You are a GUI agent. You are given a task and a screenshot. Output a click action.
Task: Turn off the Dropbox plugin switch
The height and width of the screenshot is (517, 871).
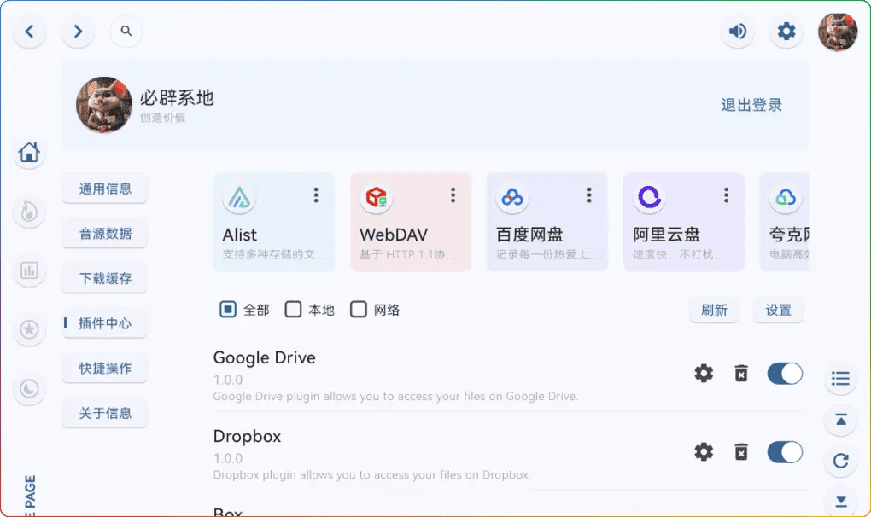(x=783, y=452)
